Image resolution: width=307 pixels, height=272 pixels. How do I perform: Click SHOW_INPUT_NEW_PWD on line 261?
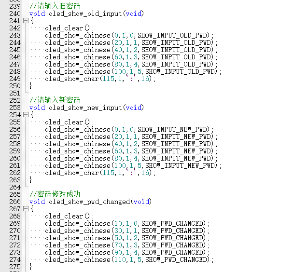(x=180, y=165)
